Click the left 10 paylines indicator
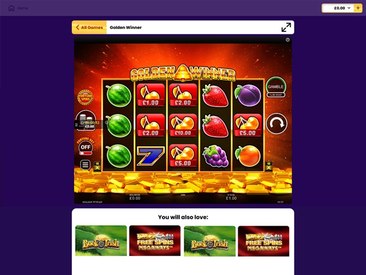The width and height of the screenshot is (366, 275). point(97,166)
